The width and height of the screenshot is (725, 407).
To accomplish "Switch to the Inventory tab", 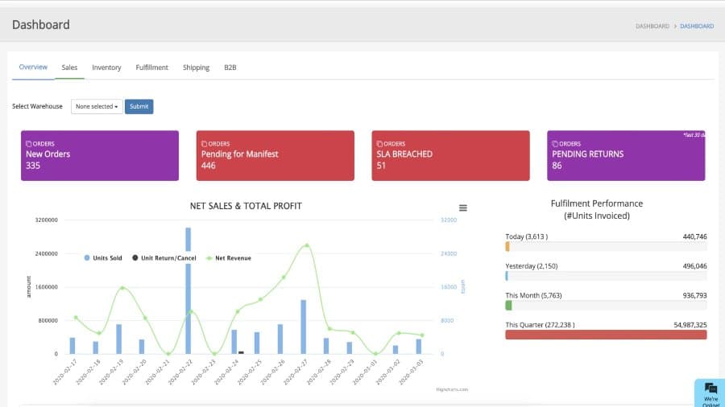I will tap(106, 68).
